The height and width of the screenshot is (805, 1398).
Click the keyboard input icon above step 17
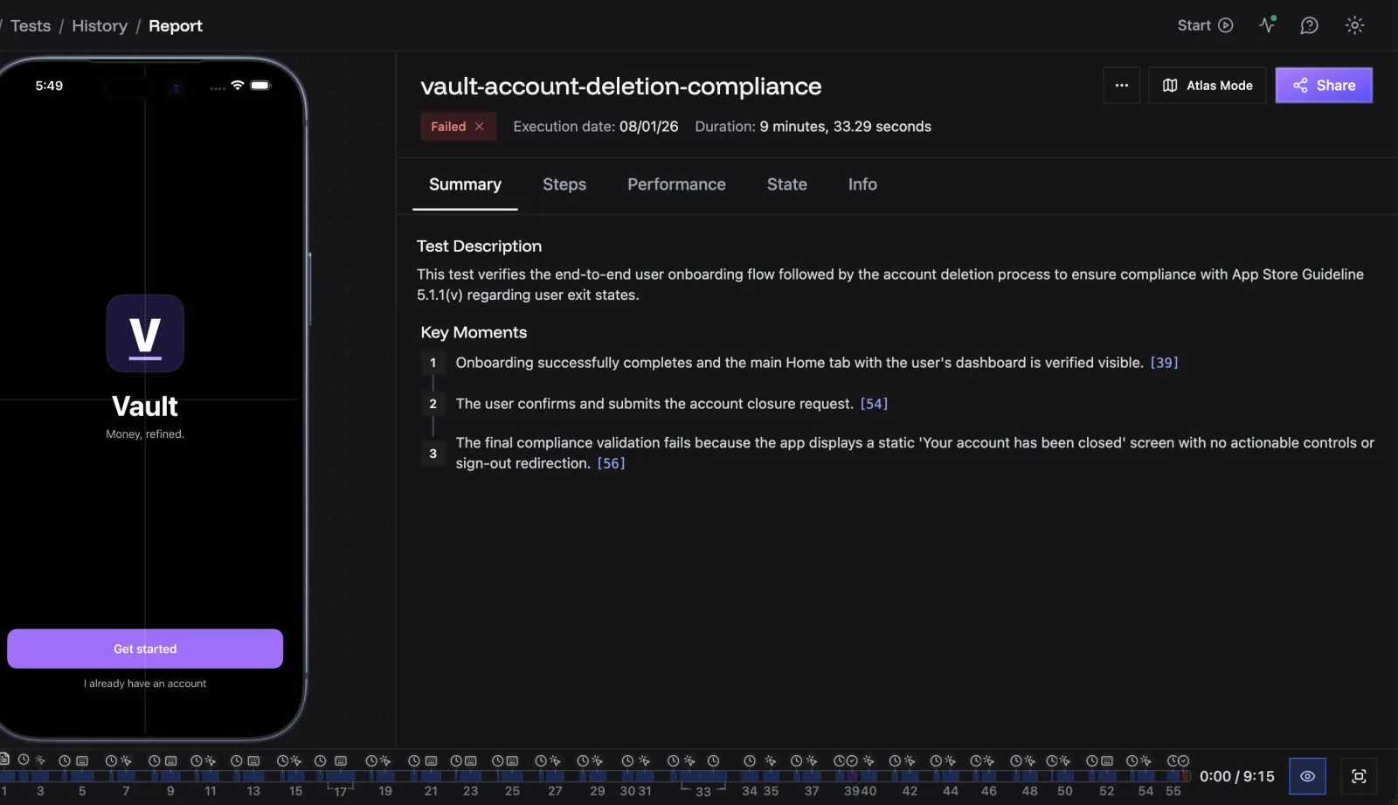(x=341, y=761)
